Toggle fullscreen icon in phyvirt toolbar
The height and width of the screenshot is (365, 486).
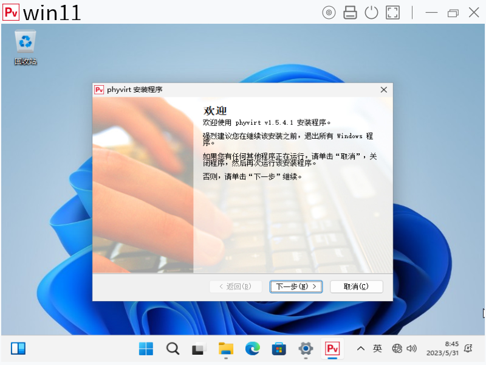tap(392, 13)
